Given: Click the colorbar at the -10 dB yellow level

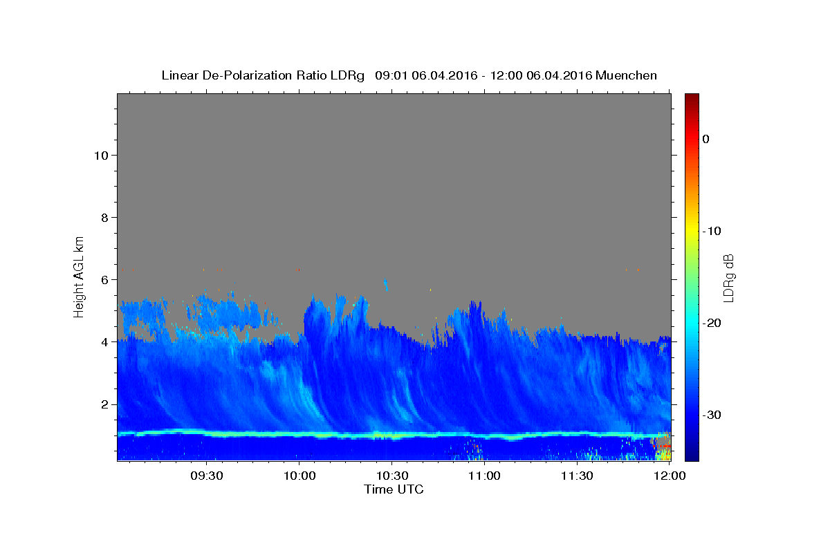Looking at the screenshot, I should (692, 231).
